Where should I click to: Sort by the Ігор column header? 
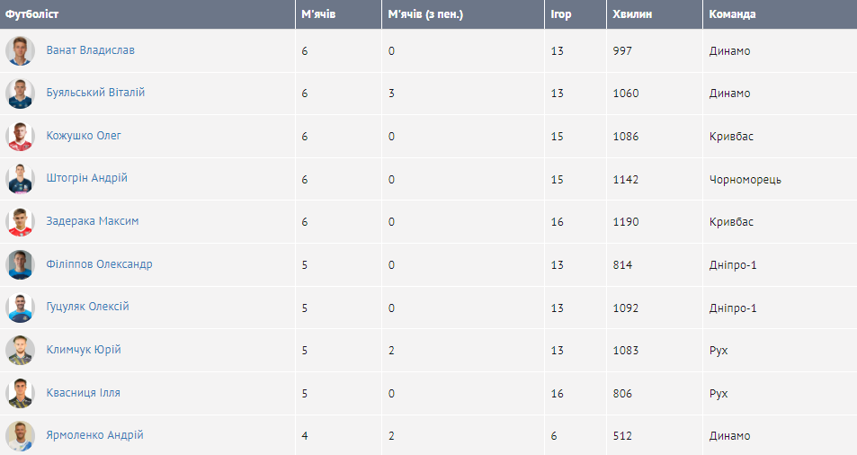tap(560, 14)
